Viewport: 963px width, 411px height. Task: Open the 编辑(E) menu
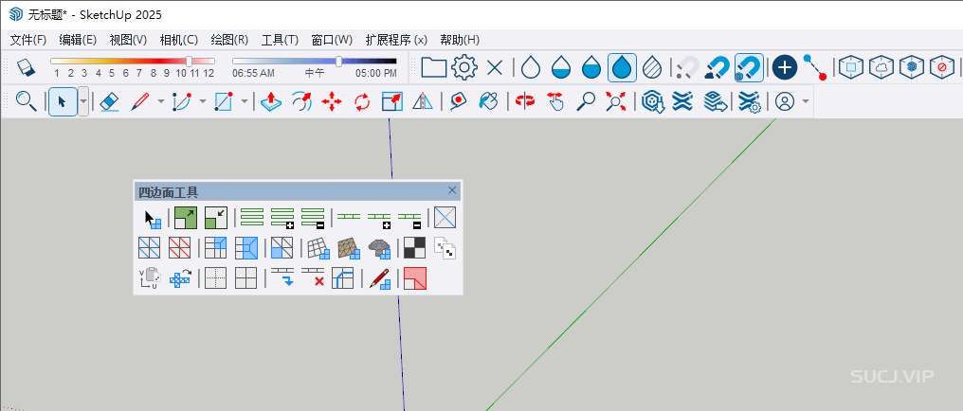pos(78,40)
